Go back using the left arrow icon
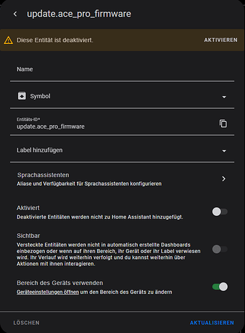Image resolution: width=245 pixels, height=333 pixels. (x=15, y=14)
